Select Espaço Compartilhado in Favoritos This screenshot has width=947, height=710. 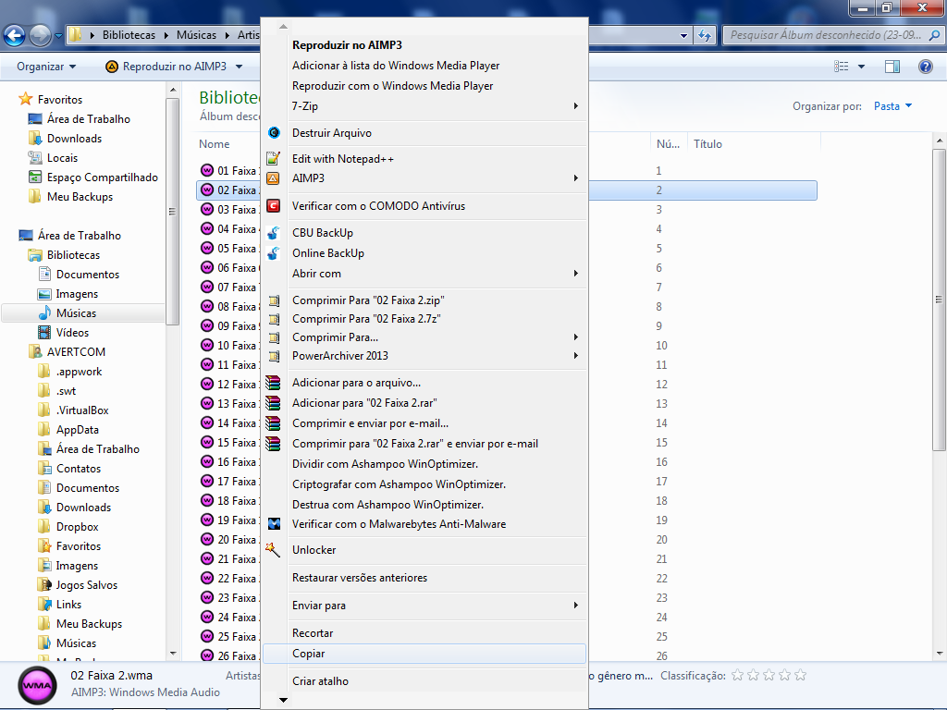(103, 177)
